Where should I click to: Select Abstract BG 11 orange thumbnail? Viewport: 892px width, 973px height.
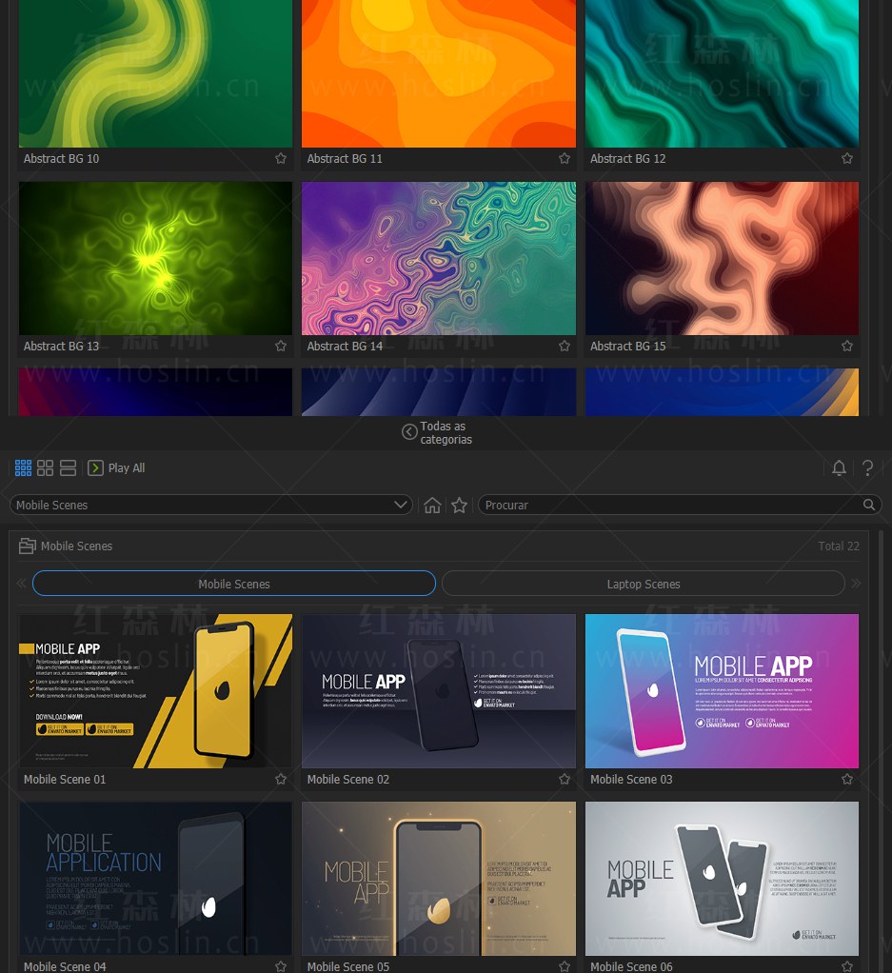pos(439,73)
